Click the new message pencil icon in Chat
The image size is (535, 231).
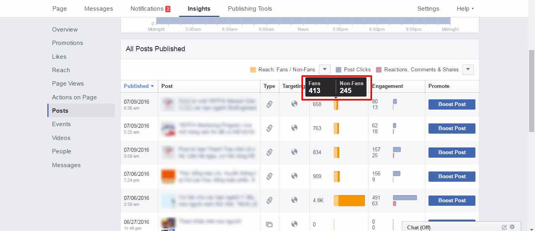(x=504, y=227)
